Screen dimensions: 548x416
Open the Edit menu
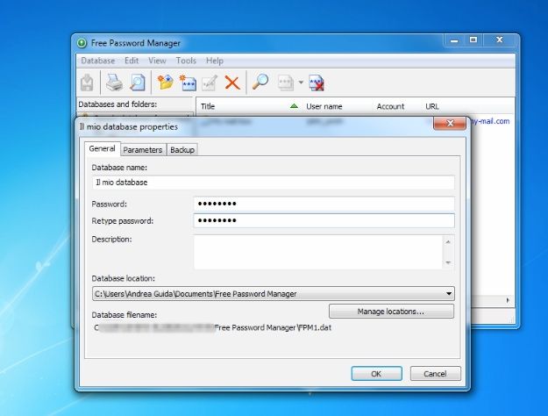click(132, 61)
